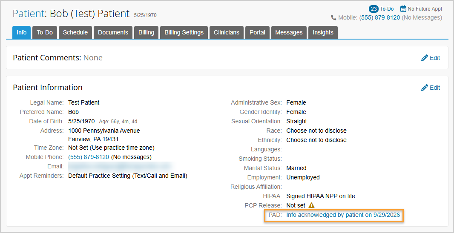Image resolution: width=454 pixels, height=233 pixels.
Task: Click the header (No Messages) text
Action: click(422, 17)
